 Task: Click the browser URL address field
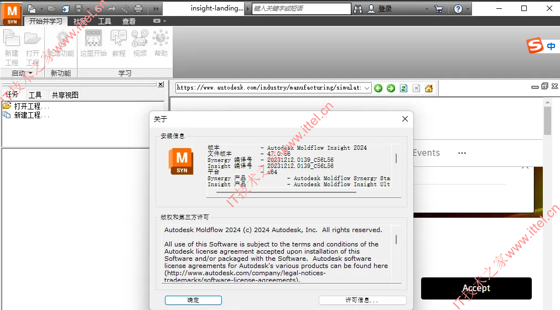pyautogui.click(x=269, y=88)
